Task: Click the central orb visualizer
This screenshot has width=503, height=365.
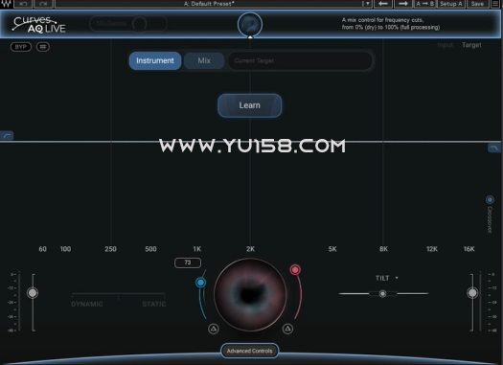Action: pos(250,294)
